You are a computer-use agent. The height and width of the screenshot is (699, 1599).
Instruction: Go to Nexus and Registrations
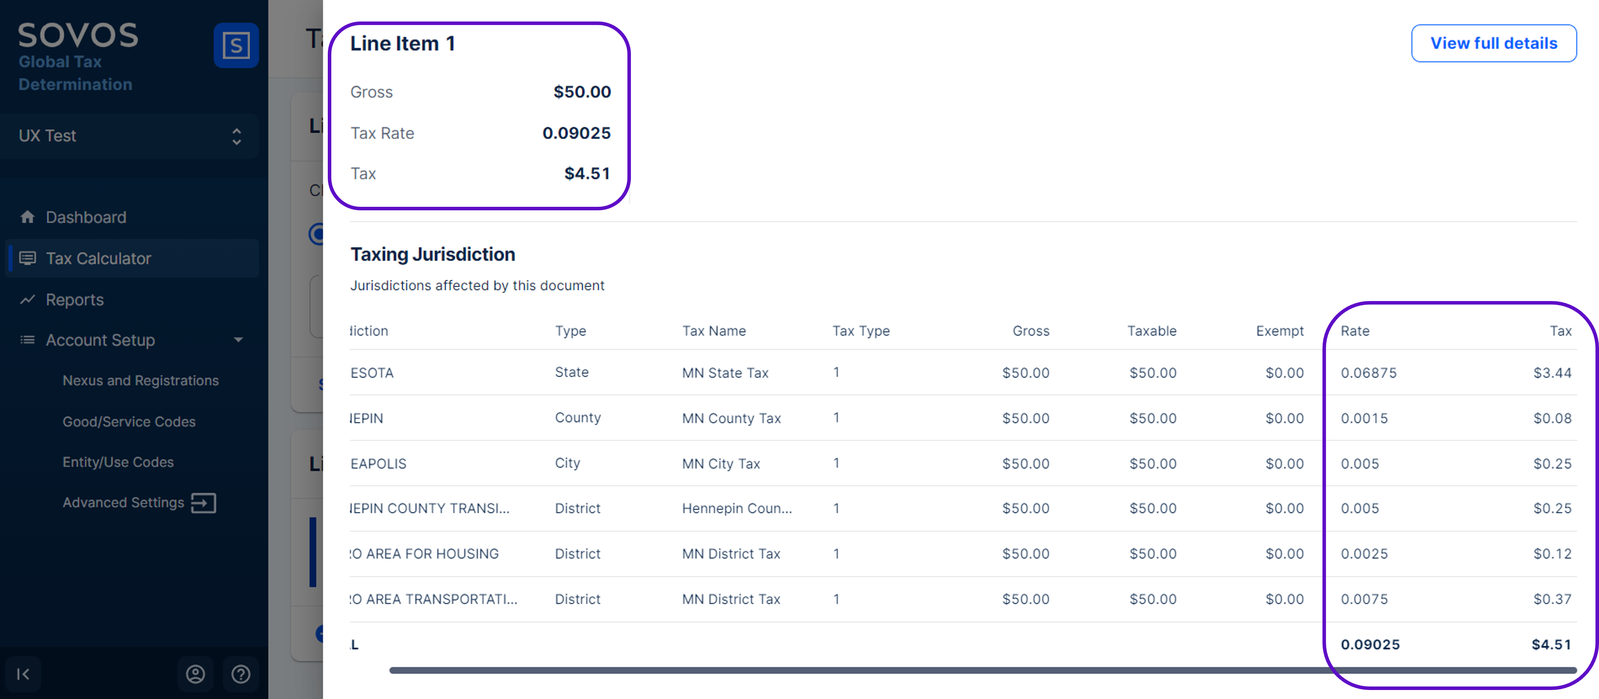coord(140,380)
